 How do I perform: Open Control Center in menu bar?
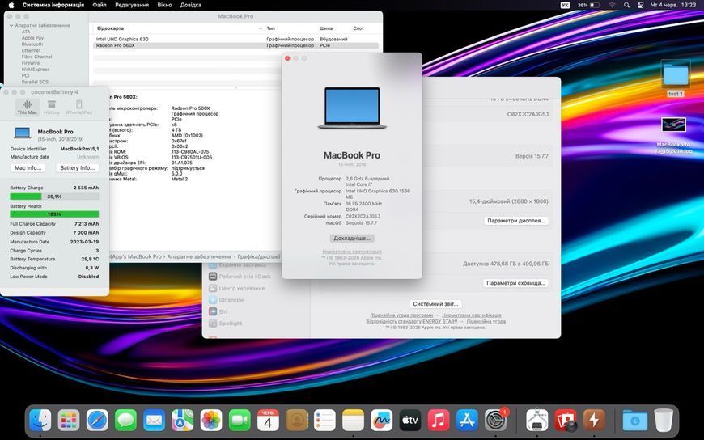[641, 5]
